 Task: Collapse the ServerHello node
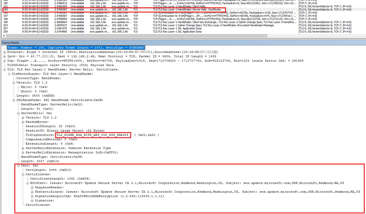pyautogui.click(x=18, y=113)
